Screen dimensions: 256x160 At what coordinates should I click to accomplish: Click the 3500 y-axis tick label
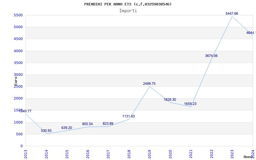click(x=18, y=63)
